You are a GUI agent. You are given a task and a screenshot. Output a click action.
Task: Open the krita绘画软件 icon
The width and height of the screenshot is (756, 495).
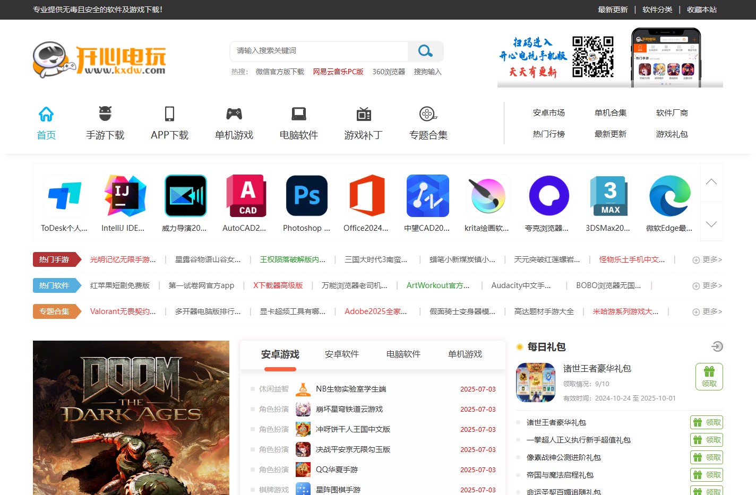click(488, 196)
